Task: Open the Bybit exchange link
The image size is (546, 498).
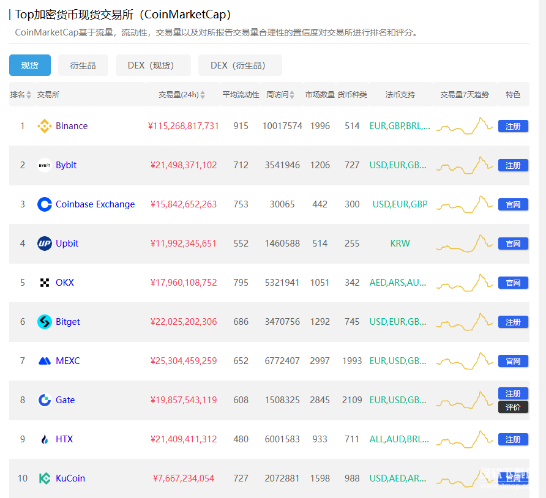Action: pyautogui.click(x=66, y=165)
